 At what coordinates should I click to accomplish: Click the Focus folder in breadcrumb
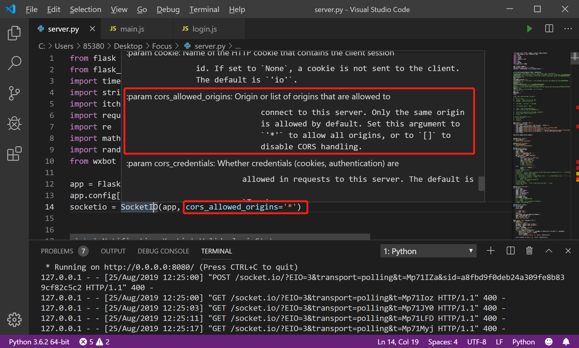tap(162, 46)
